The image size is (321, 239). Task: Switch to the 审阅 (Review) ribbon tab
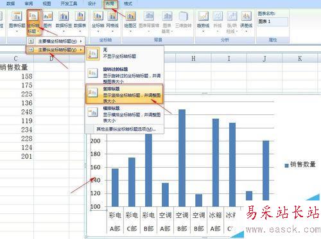point(29,4)
